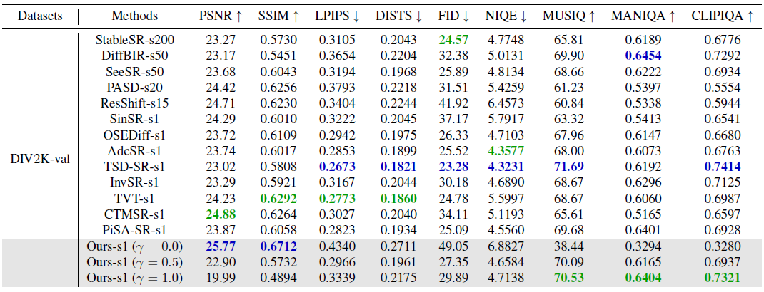The height and width of the screenshot is (292, 764).
Task: Click the green NIQE value 4.3577
Action: 506,150
